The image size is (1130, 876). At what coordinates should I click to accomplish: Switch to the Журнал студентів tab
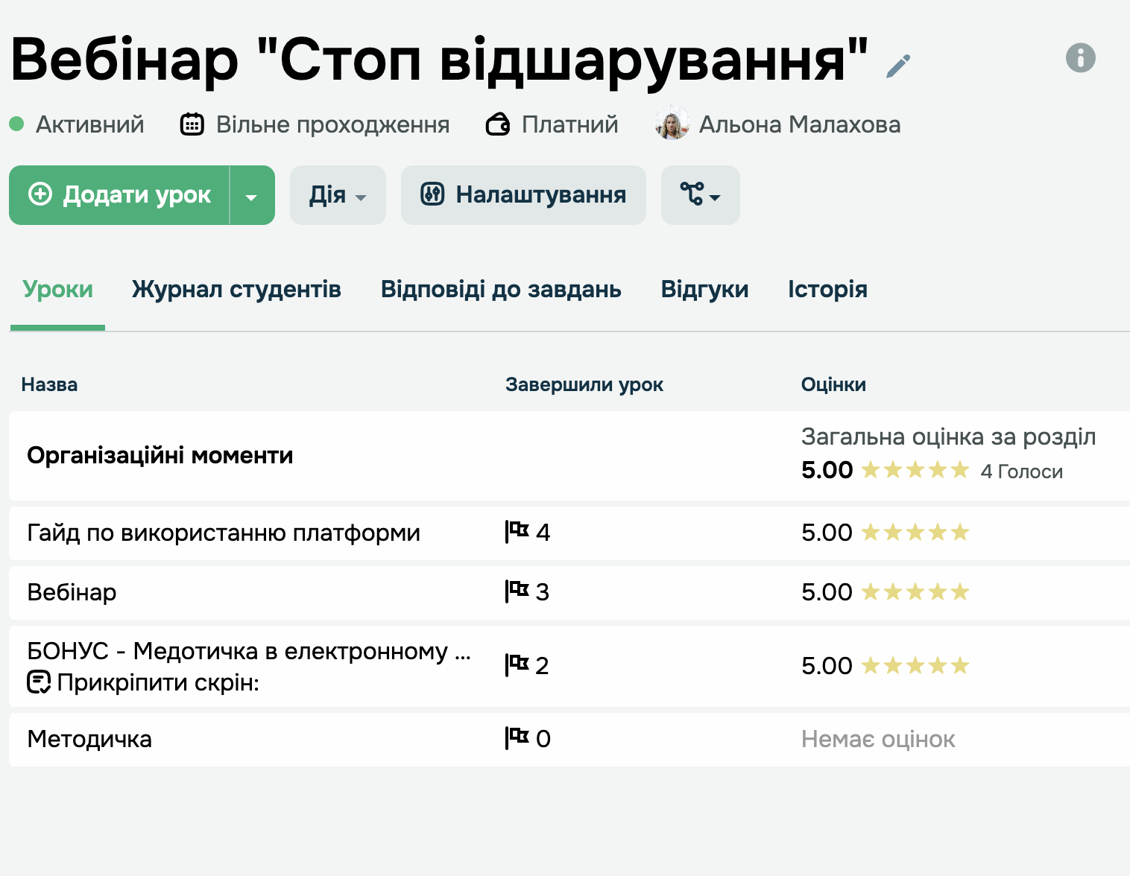(236, 289)
